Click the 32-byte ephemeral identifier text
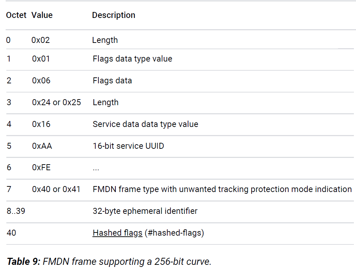The image size is (356, 268). pos(145,211)
